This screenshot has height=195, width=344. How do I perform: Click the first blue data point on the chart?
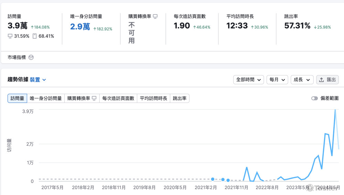(x=213, y=179)
